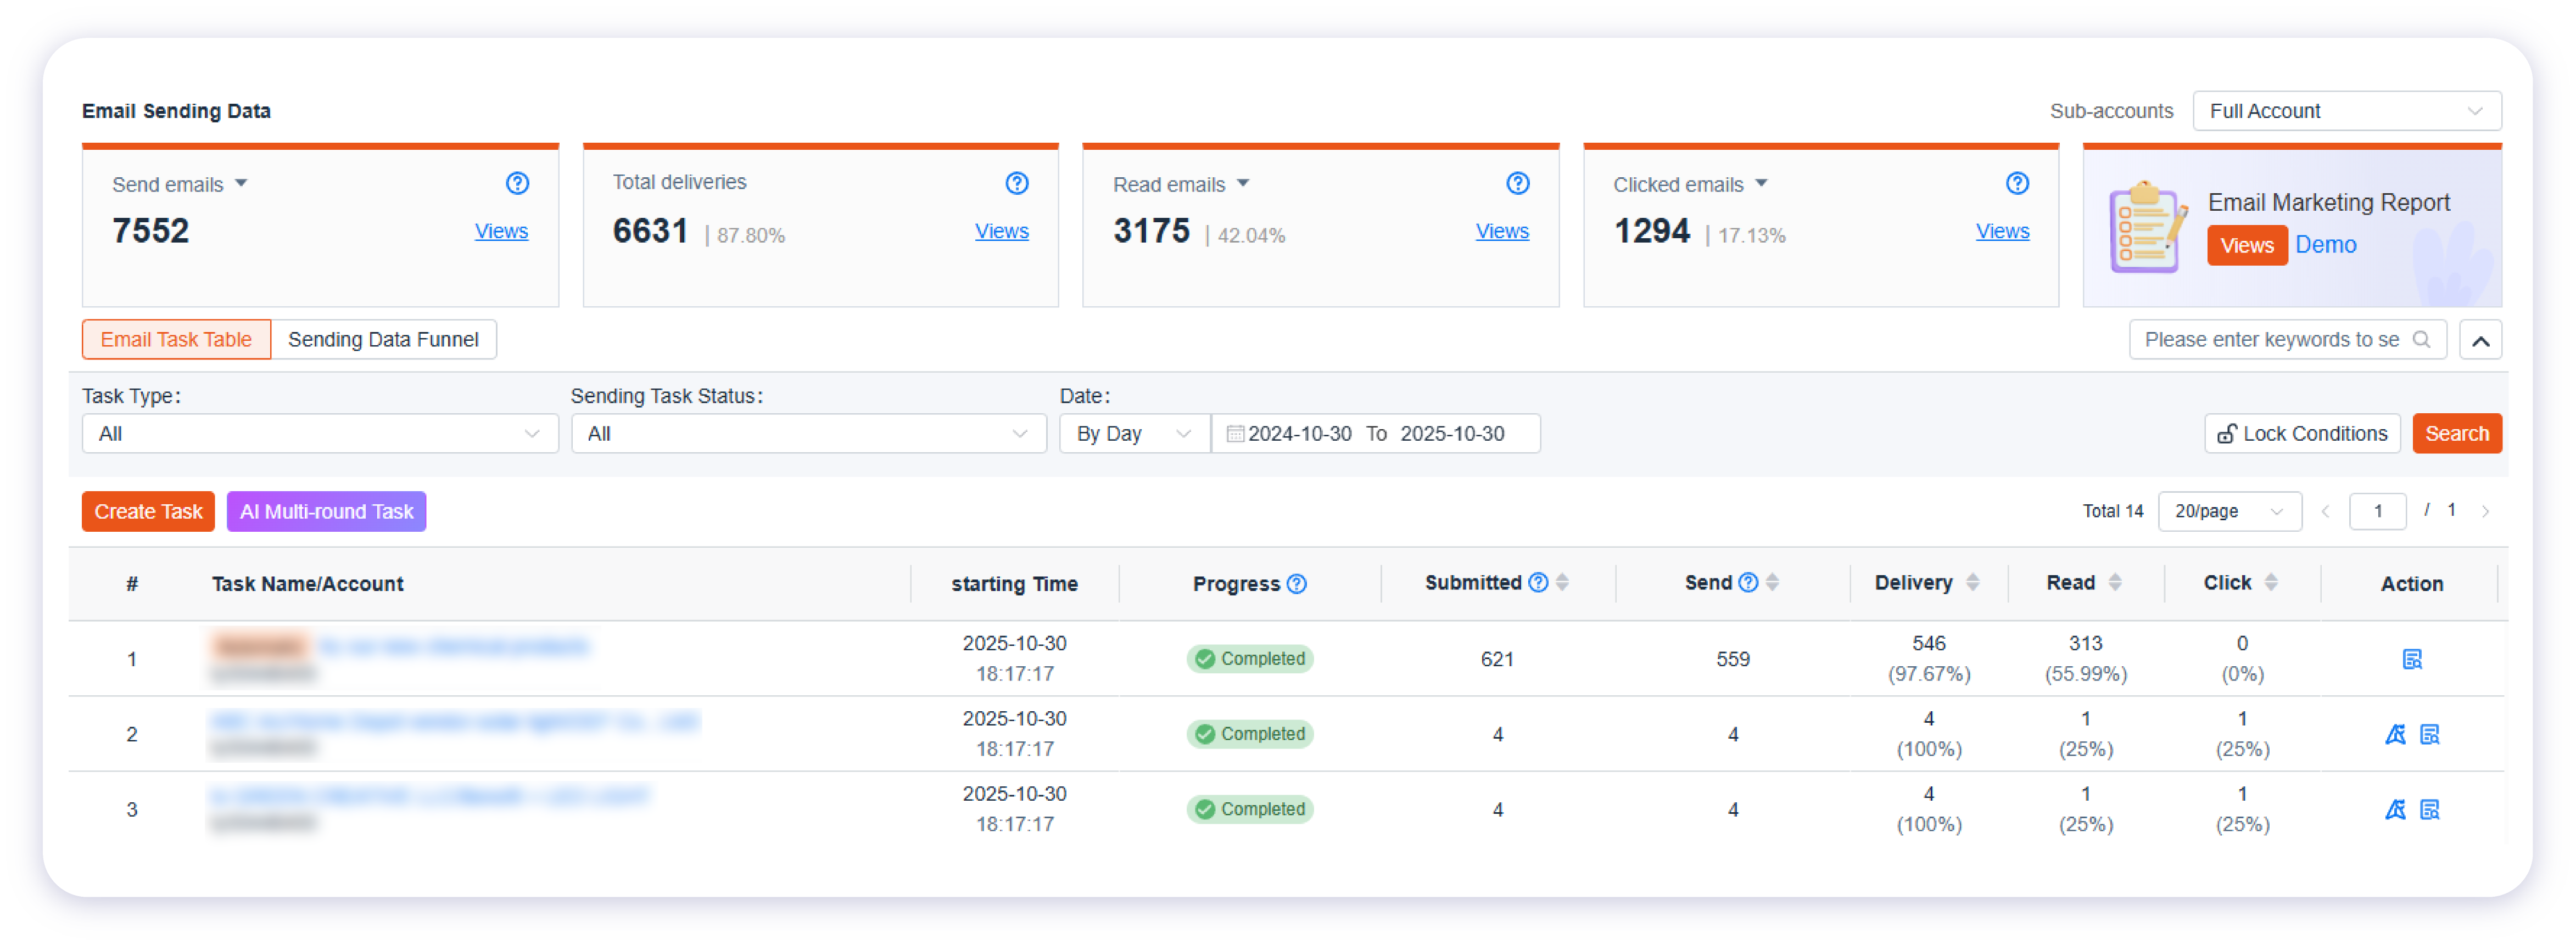This screenshot has height=945, width=2576.
Task: Click the clipboard Email Marketing Report illustration
Action: 2147,227
